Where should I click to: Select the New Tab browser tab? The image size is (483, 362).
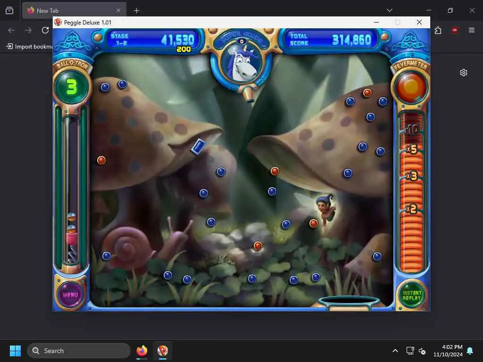pyautogui.click(x=74, y=10)
